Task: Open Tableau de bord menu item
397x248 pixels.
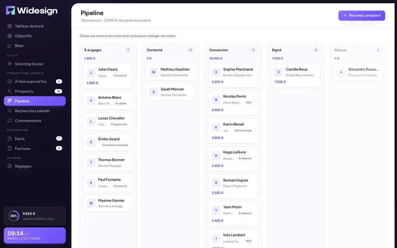Action: (35, 26)
